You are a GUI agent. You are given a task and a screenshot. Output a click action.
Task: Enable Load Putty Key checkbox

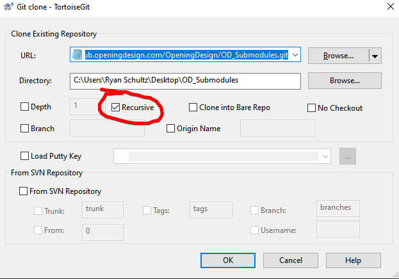pyautogui.click(x=25, y=155)
